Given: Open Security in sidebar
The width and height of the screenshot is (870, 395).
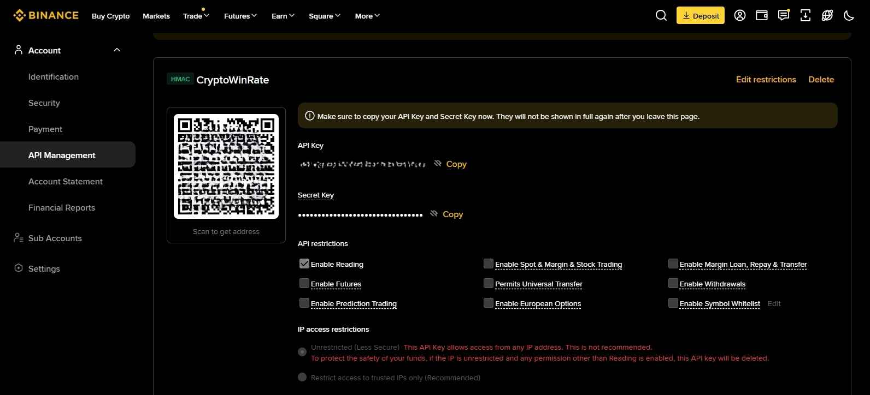Looking at the screenshot, I should pos(44,103).
